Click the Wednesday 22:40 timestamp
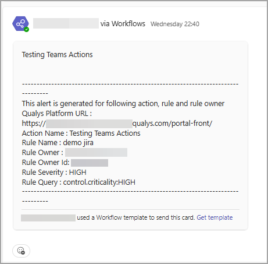 (x=175, y=24)
